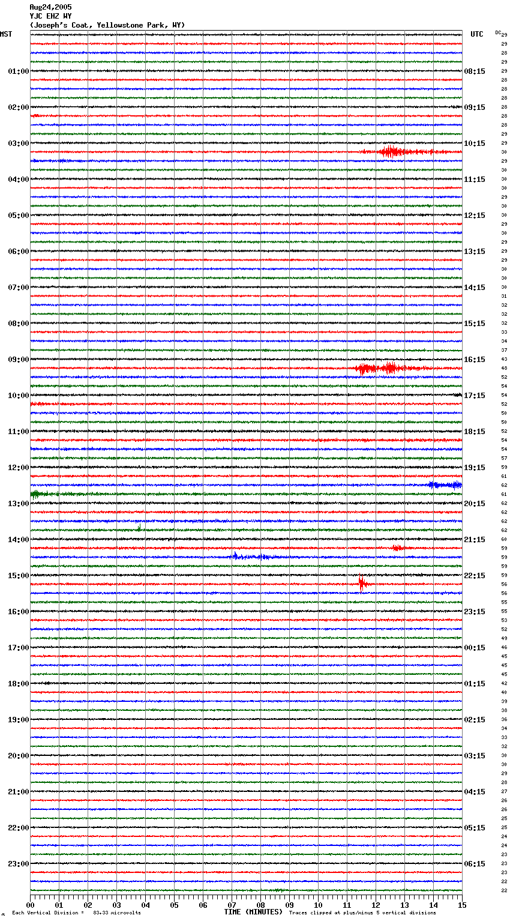
Task: Click the '23:15' UTC time label
Action: point(475,612)
